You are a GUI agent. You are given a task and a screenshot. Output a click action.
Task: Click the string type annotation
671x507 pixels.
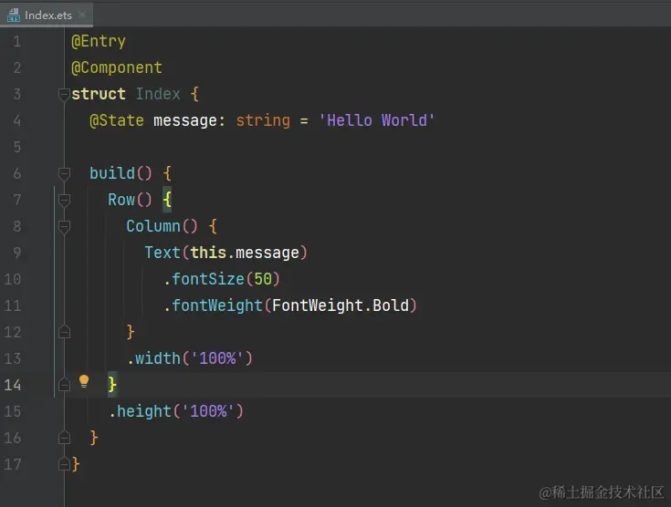[263, 120]
